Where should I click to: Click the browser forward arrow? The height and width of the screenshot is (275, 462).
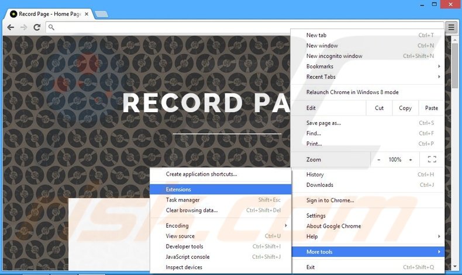(23, 27)
